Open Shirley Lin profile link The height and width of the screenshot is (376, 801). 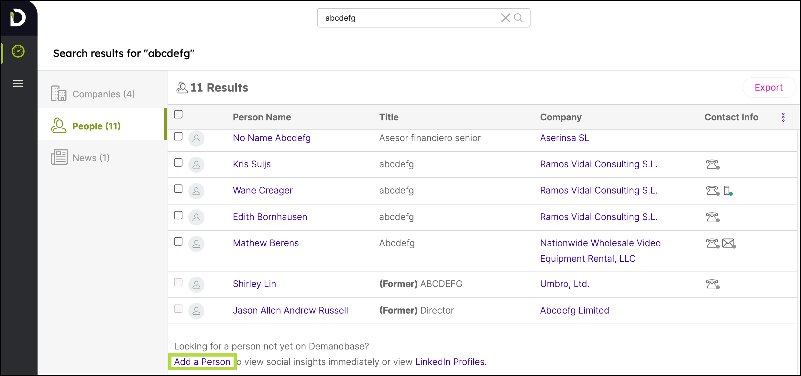255,284
